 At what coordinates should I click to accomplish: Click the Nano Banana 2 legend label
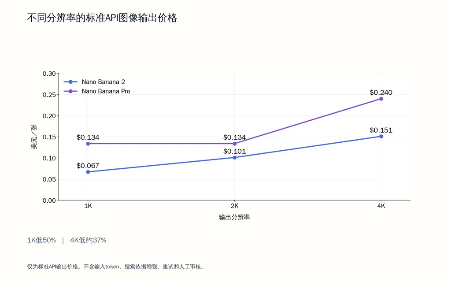[103, 82]
